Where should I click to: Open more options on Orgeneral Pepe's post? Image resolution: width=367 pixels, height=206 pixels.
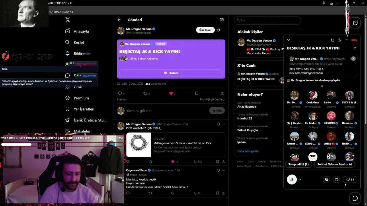click(223, 170)
